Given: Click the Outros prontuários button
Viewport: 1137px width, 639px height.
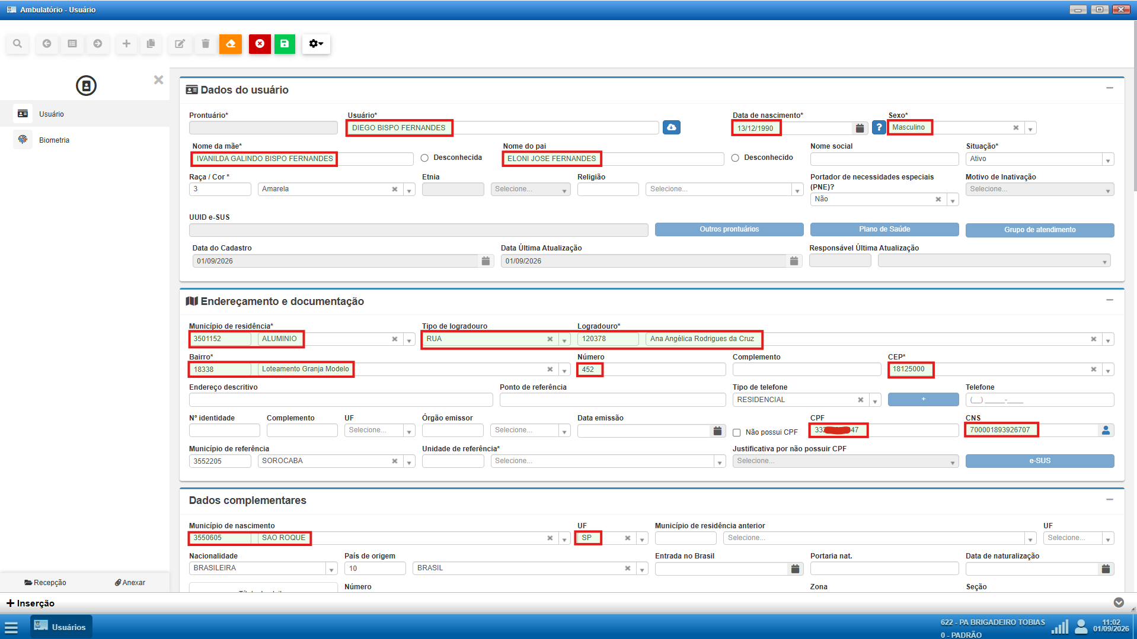Looking at the screenshot, I should tap(729, 230).
